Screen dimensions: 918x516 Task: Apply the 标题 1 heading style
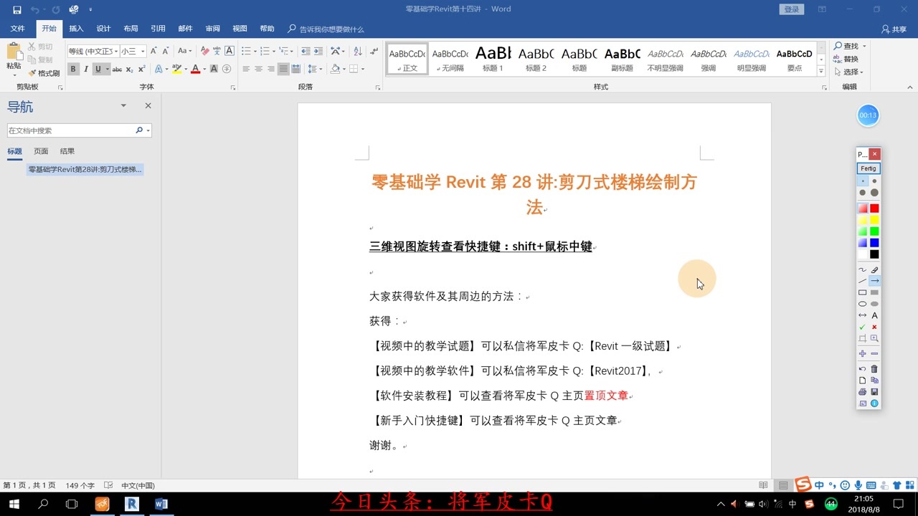click(493, 59)
